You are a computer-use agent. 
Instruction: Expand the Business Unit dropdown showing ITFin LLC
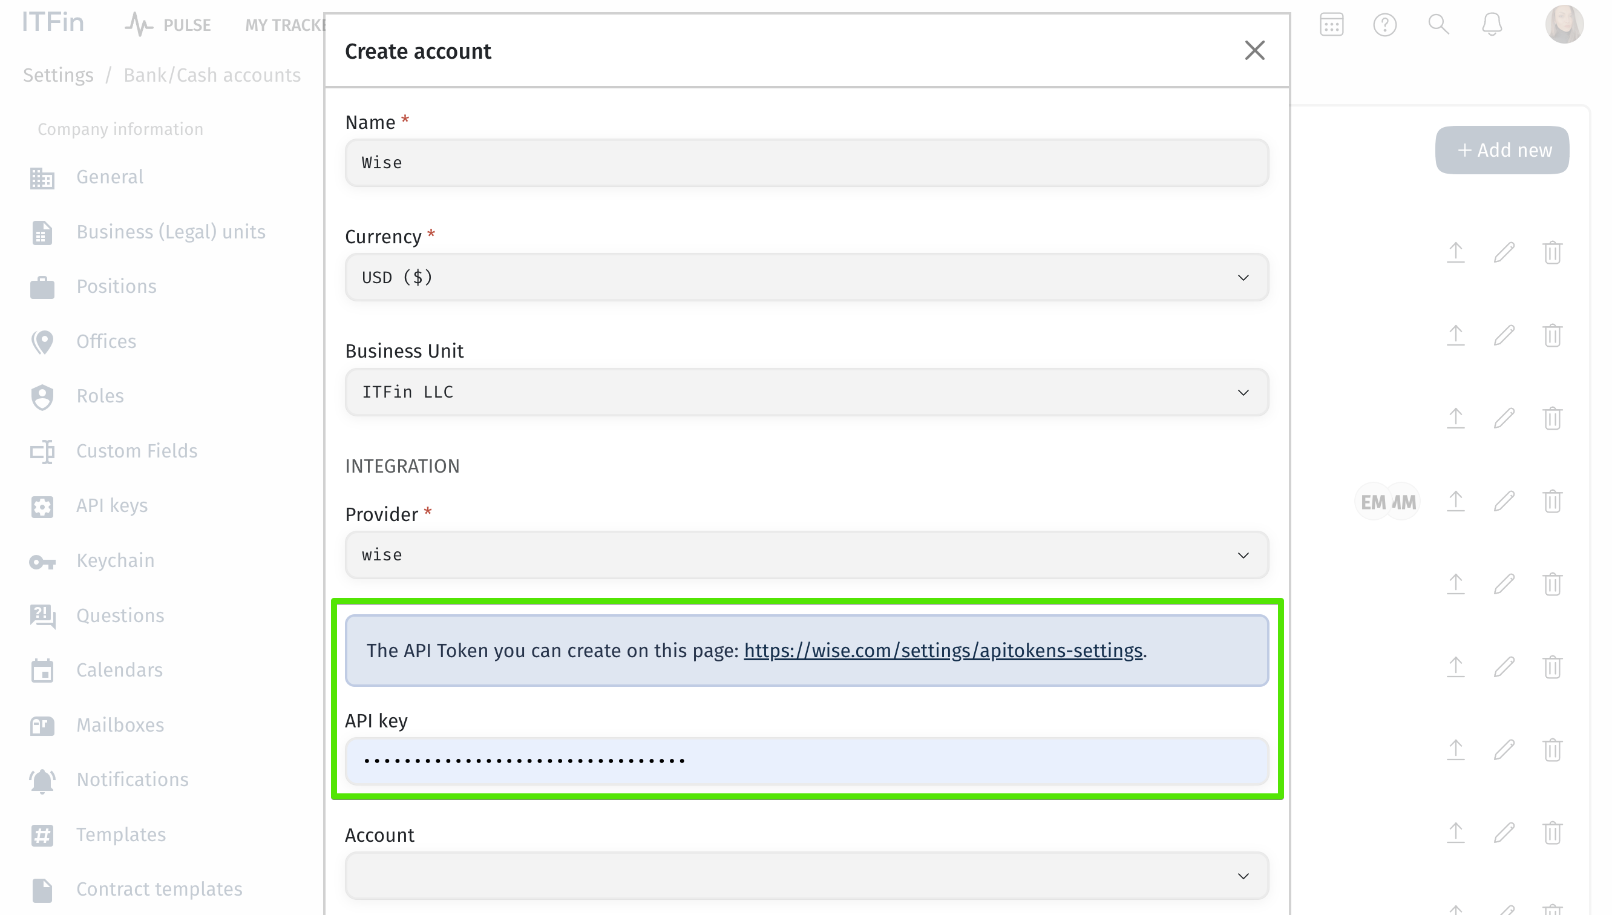806,392
